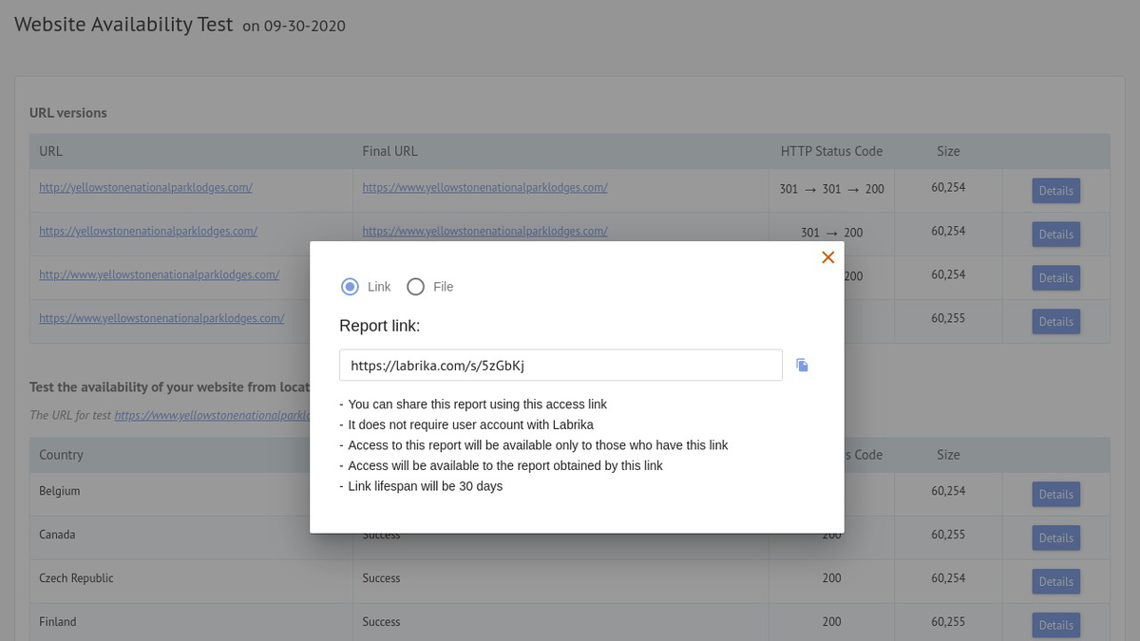View Details for the Canada row
Image resolution: width=1140 pixels, height=641 pixels.
pos(1055,537)
